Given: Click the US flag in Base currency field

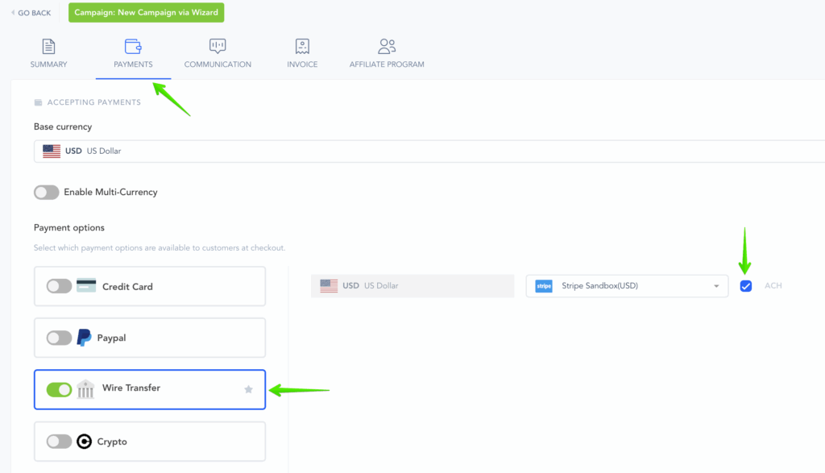Looking at the screenshot, I should tap(52, 151).
